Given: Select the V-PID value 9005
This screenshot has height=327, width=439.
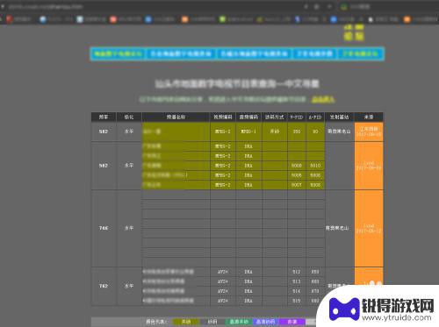Looking at the screenshot, I should pyautogui.click(x=297, y=175).
